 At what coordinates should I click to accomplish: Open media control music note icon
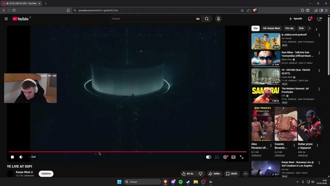tap(316, 10)
